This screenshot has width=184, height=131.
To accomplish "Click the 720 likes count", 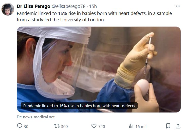I will coord(102,126).
